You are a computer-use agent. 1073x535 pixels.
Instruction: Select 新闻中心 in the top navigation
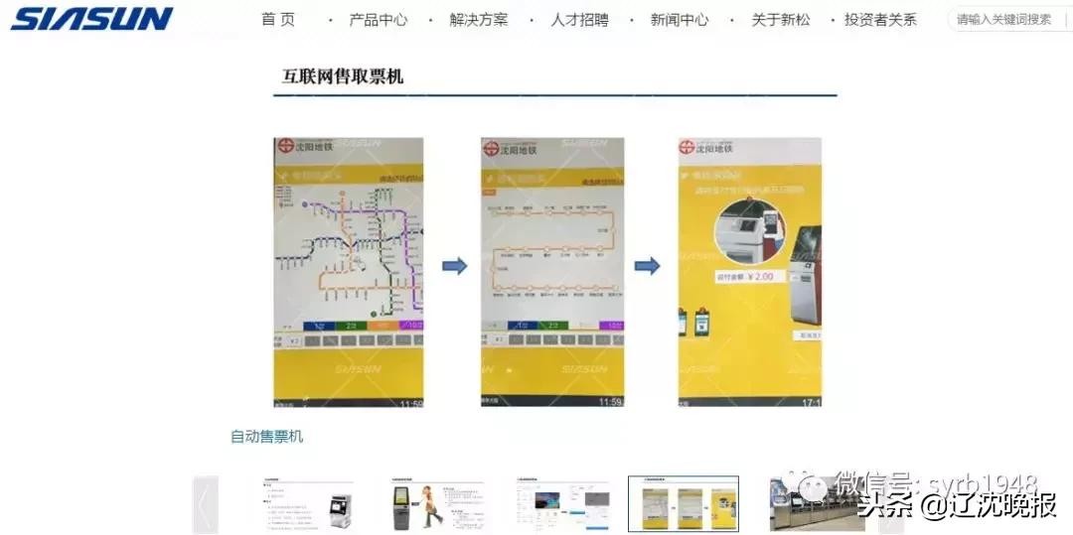pyautogui.click(x=680, y=20)
